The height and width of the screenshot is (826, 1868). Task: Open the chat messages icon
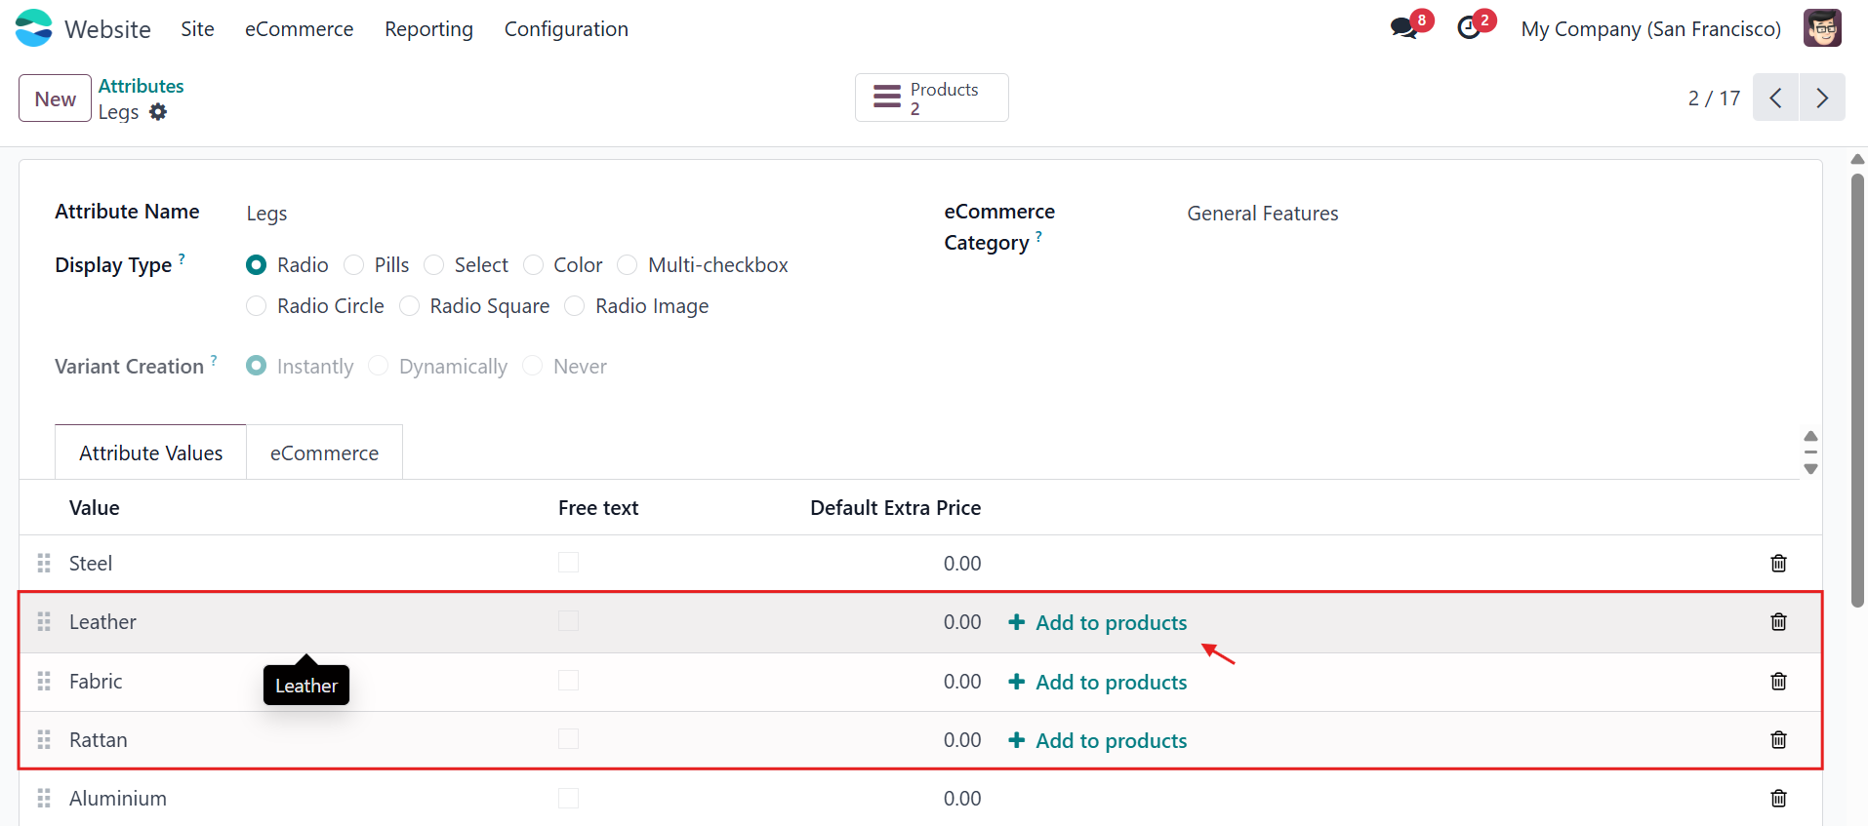pyautogui.click(x=1404, y=28)
